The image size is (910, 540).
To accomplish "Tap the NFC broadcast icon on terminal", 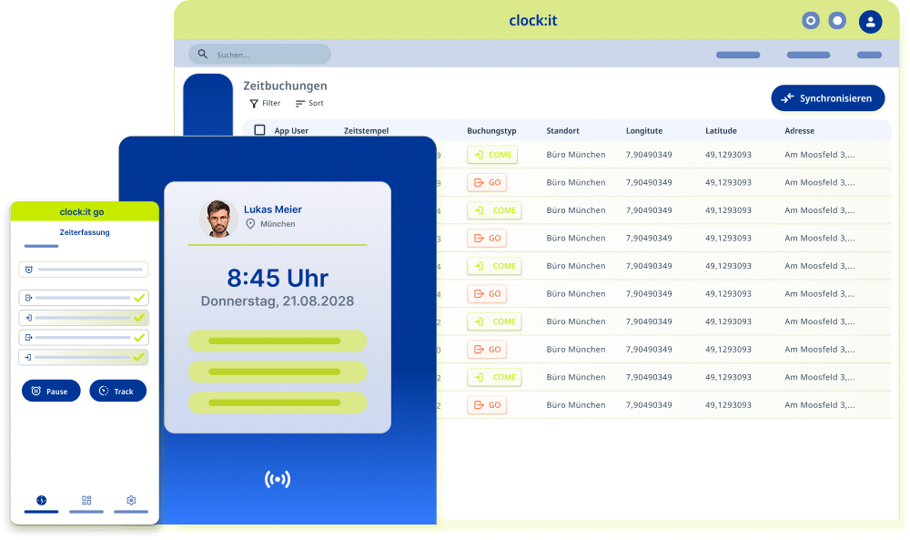I will [278, 479].
